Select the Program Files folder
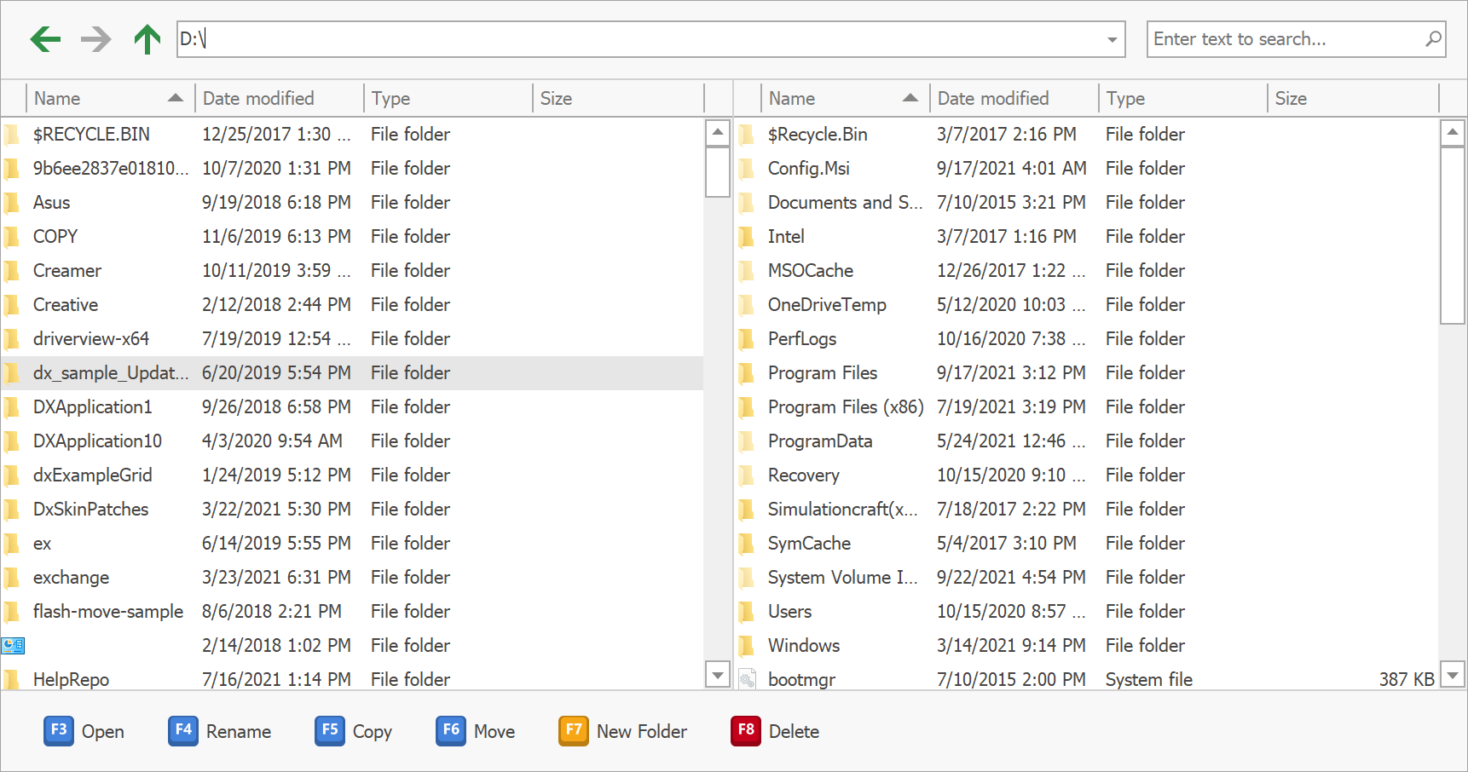1468x772 pixels. (822, 373)
